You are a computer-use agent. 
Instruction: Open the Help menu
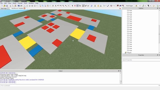click(x=37, y=3)
